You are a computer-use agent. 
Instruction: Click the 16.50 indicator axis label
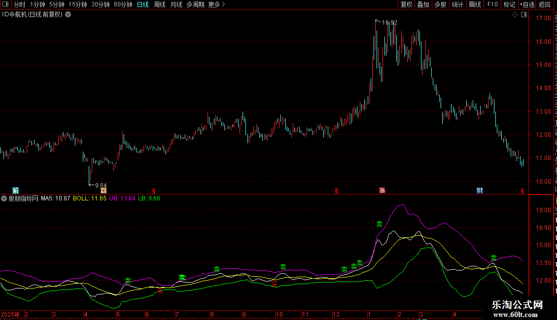tap(543, 228)
